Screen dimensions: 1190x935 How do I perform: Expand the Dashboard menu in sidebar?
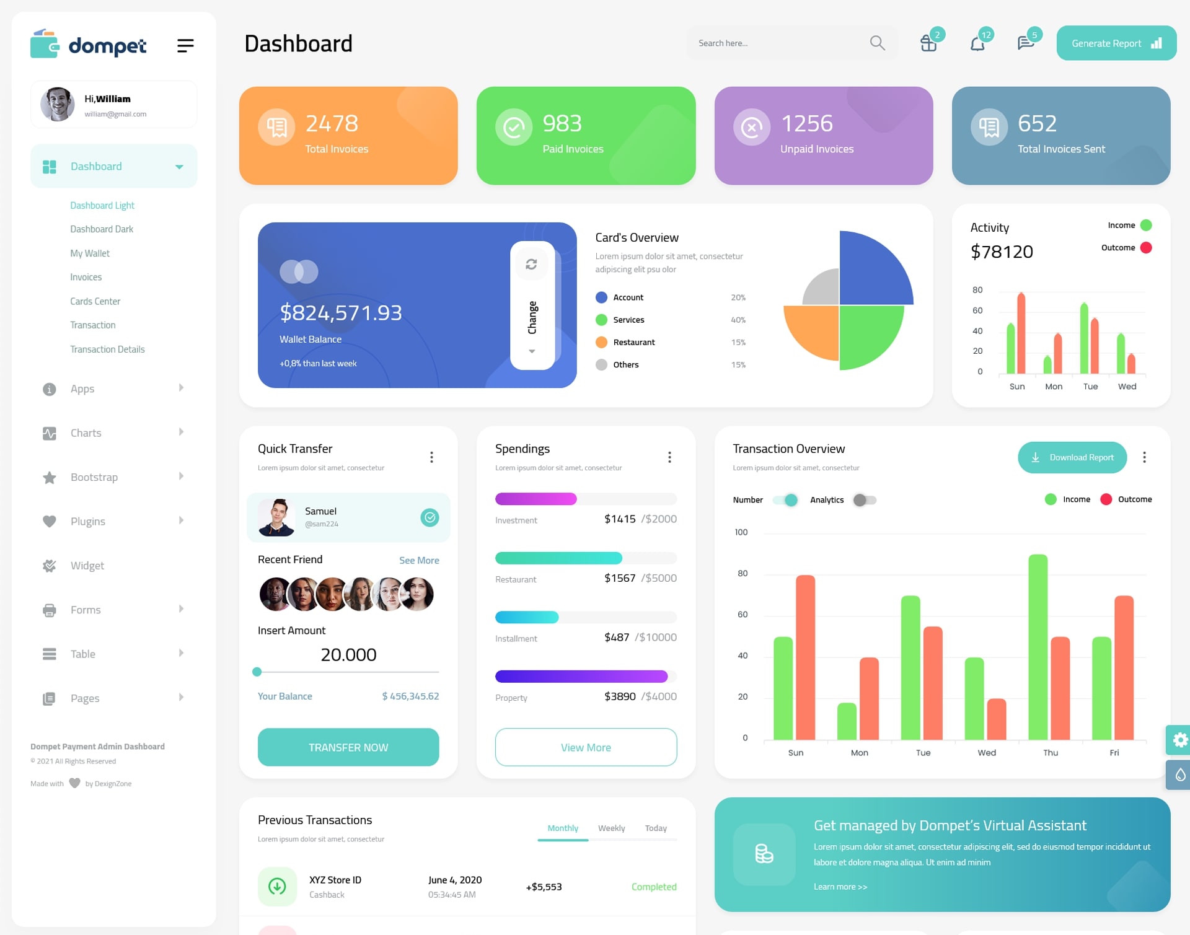point(178,166)
